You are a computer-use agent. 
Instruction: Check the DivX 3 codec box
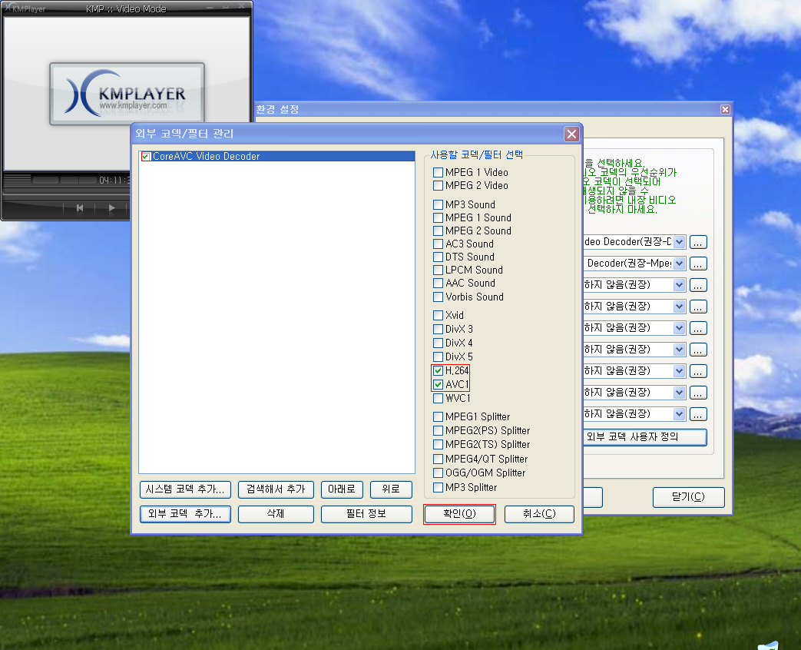click(x=438, y=329)
